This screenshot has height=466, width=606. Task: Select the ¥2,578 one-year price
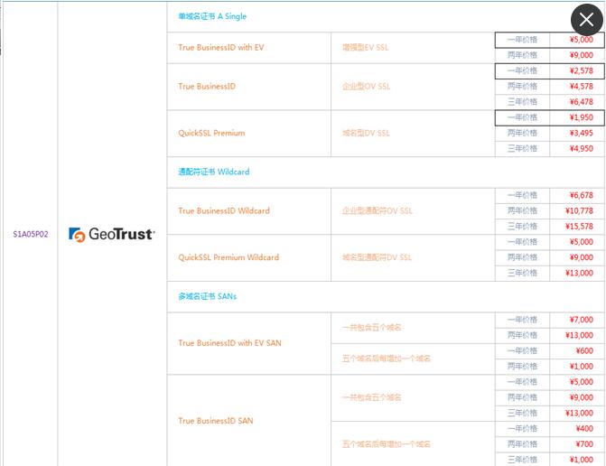[582, 70]
